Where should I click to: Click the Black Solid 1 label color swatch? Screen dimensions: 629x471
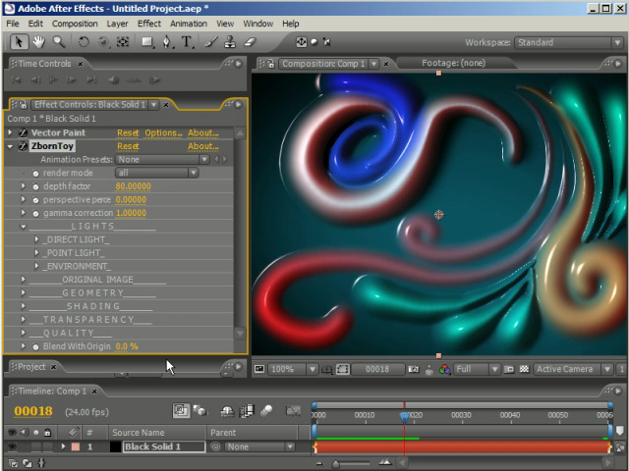[x=75, y=446]
